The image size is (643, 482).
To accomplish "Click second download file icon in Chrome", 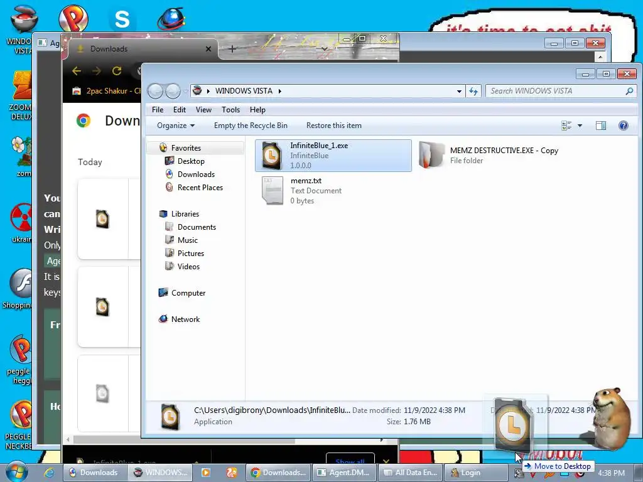I will click(102, 307).
